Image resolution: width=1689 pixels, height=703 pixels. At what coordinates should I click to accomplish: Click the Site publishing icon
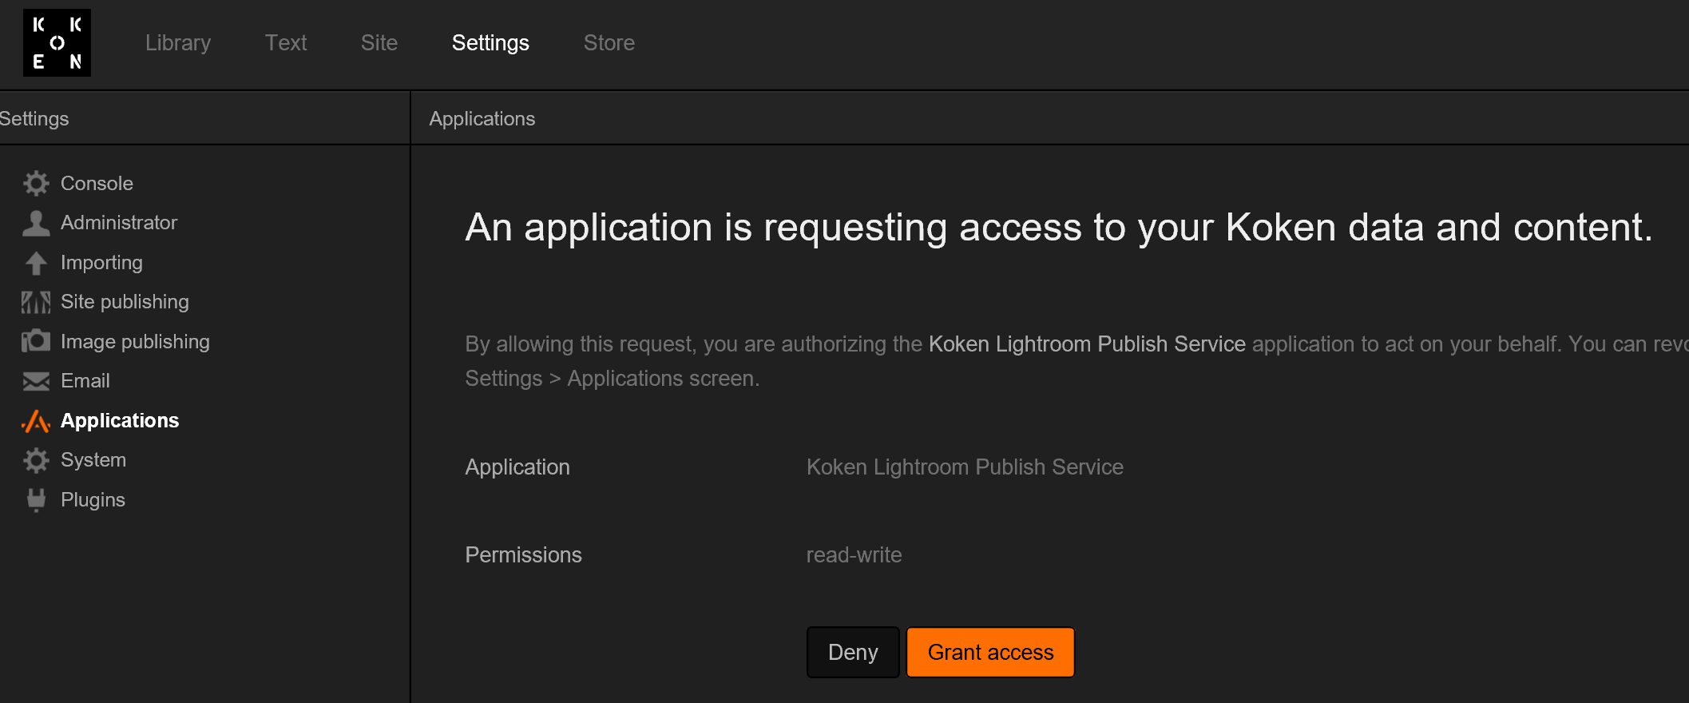[36, 302]
